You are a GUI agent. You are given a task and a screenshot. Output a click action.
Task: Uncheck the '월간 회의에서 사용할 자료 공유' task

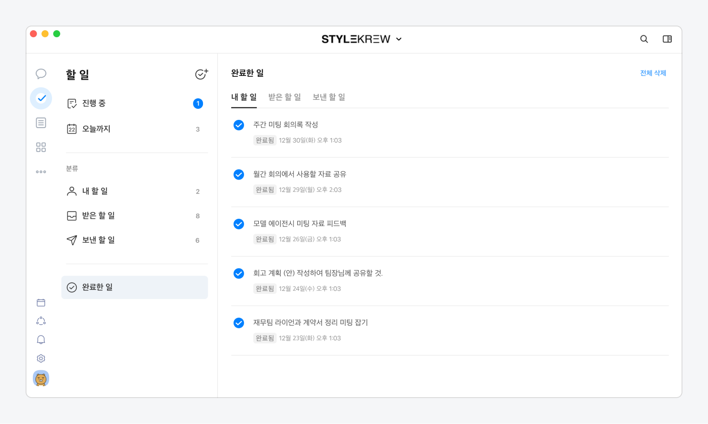(x=239, y=174)
